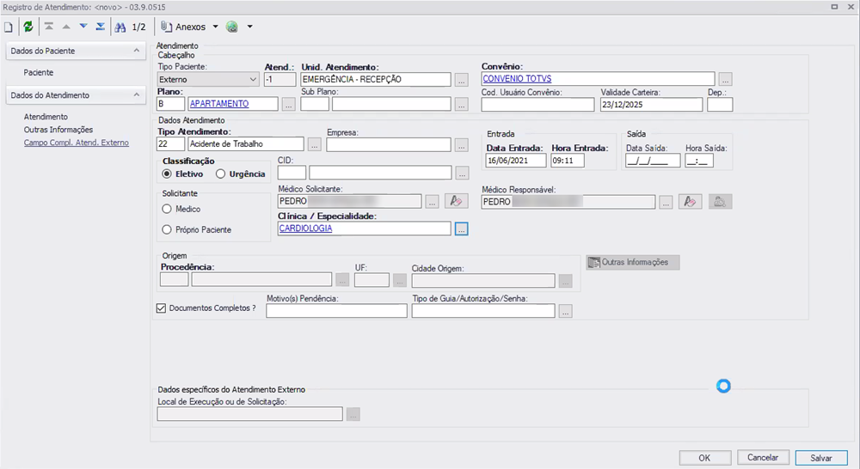The image size is (860, 469).
Task: Open Anexos attachments from the toolbar
Action: click(183, 27)
